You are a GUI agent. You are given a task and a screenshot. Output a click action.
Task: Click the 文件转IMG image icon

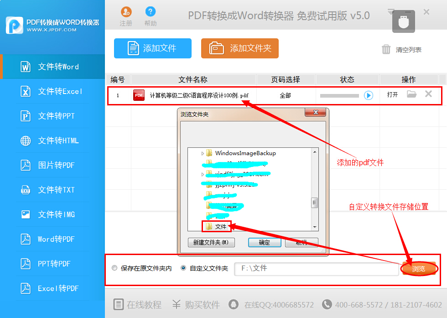click(x=26, y=214)
